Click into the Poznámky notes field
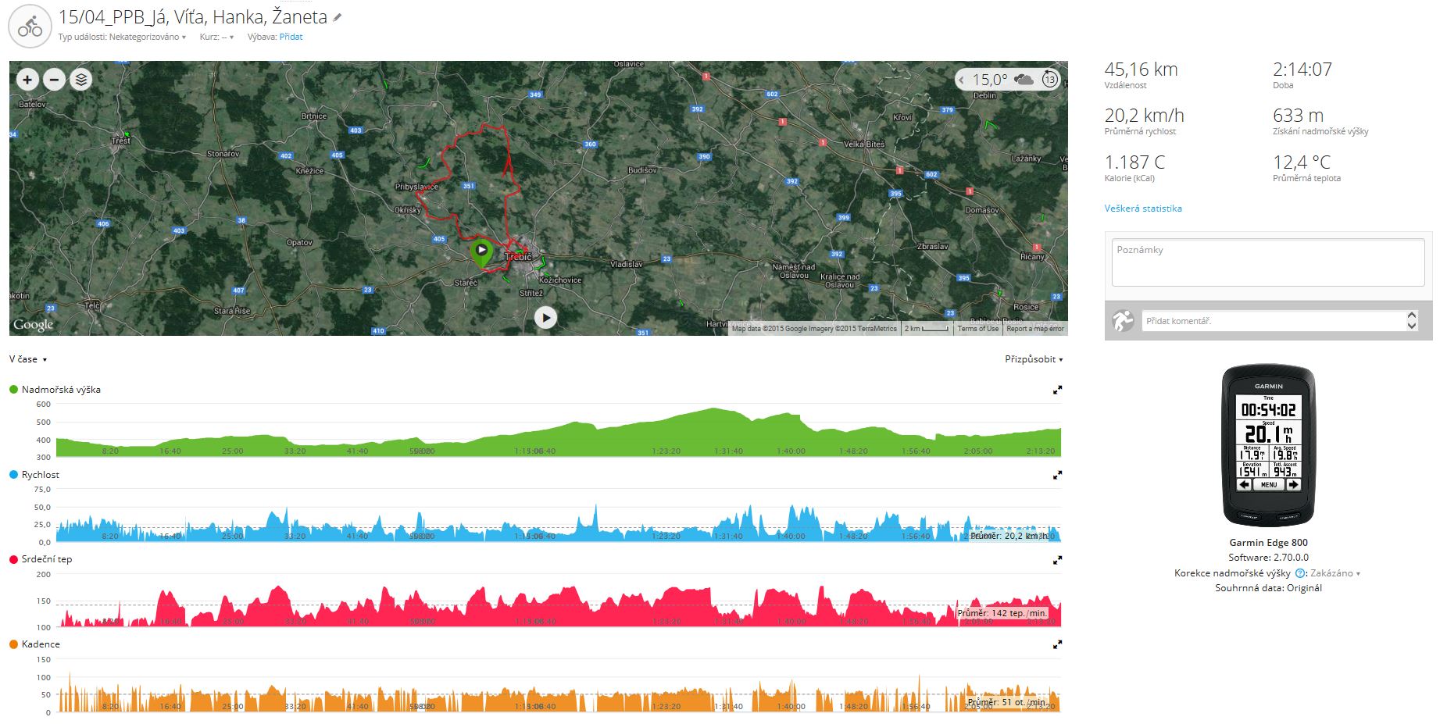1447x724 pixels. click(1267, 262)
